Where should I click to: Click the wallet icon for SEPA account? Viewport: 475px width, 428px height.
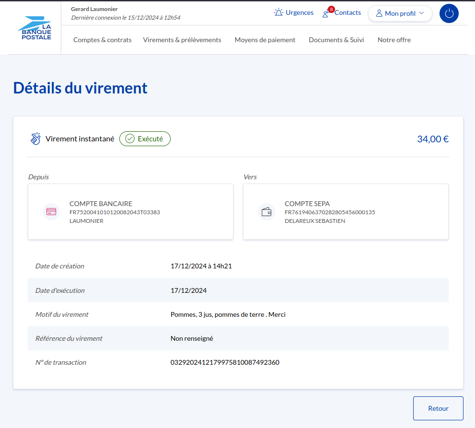(x=266, y=211)
